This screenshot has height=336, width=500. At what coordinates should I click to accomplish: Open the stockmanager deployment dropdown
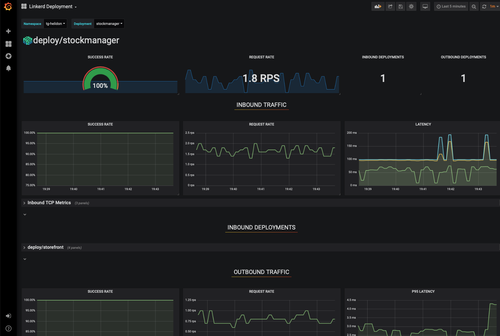109,24
